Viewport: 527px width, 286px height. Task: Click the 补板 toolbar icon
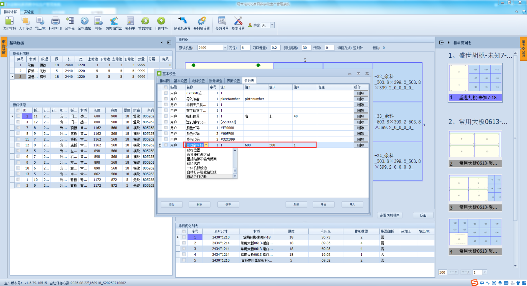pyautogui.click(x=98, y=21)
